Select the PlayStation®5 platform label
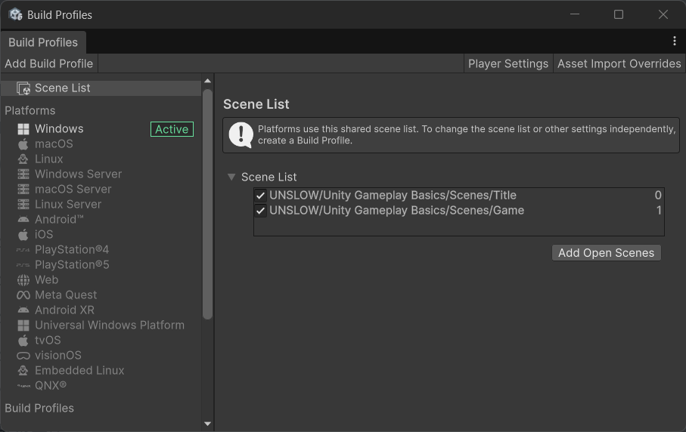686x432 pixels. click(x=72, y=264)
